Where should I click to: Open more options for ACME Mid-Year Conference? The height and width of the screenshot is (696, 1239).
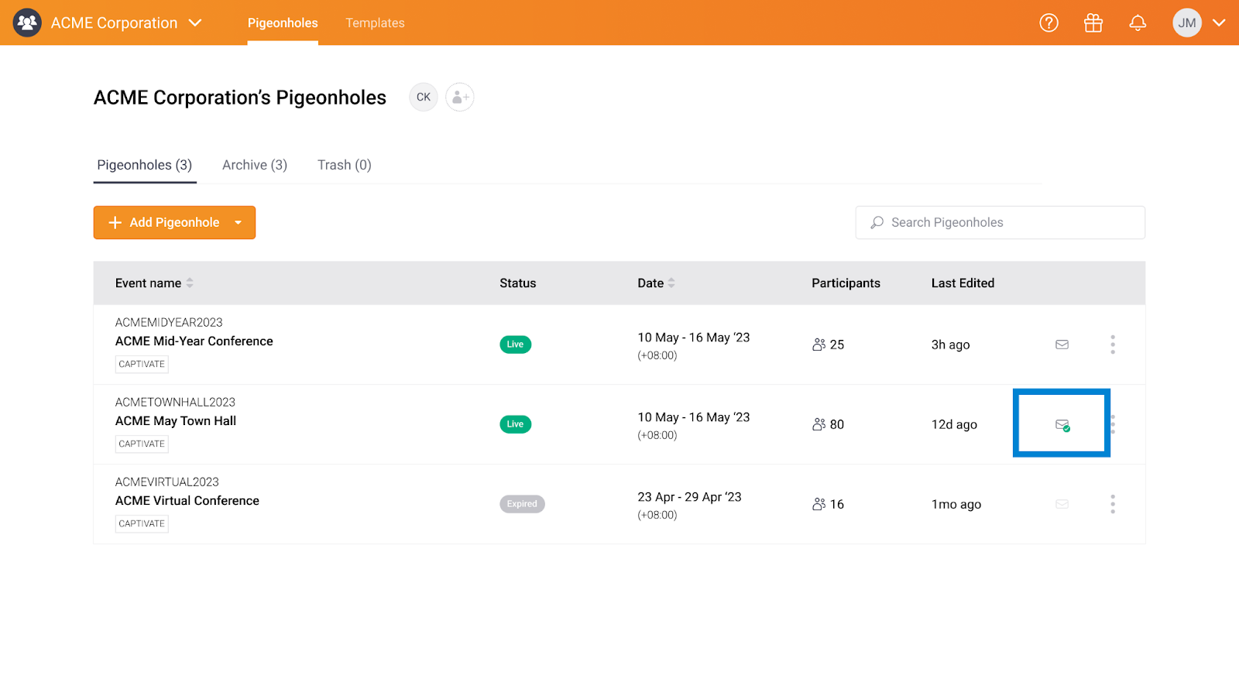click(x=1113, y=345)
